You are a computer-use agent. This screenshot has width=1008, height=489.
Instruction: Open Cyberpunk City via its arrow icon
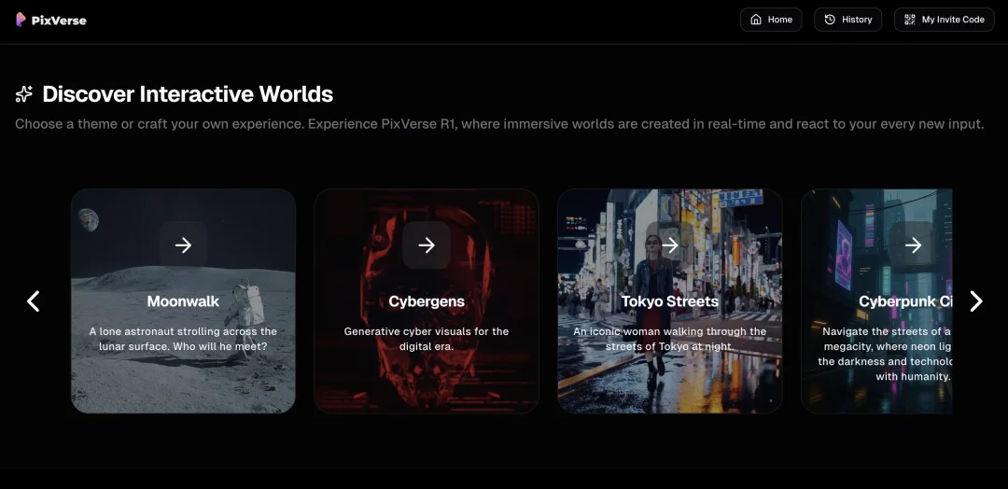tap(913, 245)
